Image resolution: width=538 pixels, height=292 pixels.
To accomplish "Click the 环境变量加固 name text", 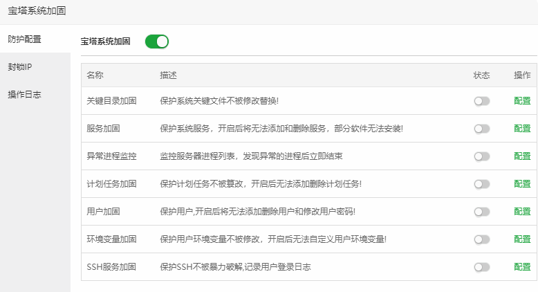I will (111, 239).
